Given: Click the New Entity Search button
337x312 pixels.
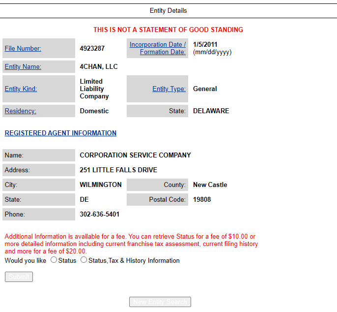Looking at the screenshot, I should 160,302.
